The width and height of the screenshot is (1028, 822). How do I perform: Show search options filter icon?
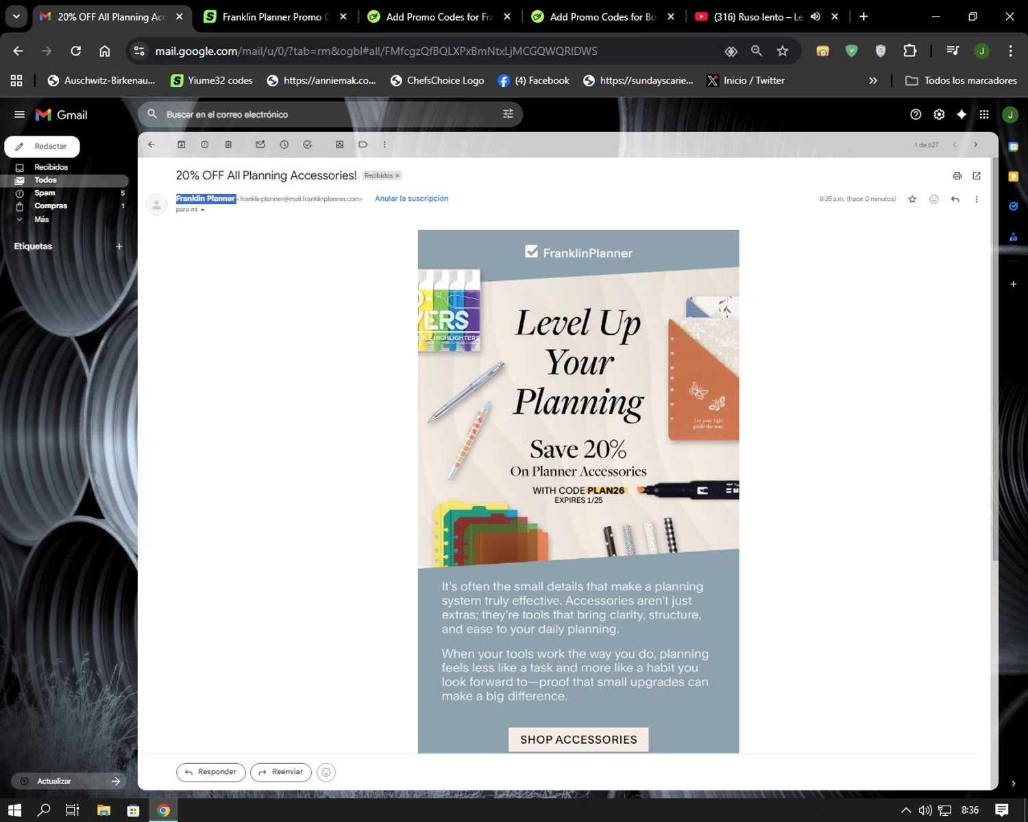click(508, 114)
